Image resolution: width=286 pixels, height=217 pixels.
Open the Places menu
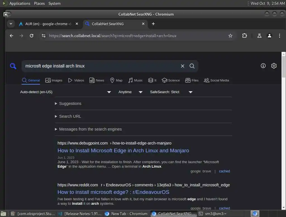pos(39,3)
